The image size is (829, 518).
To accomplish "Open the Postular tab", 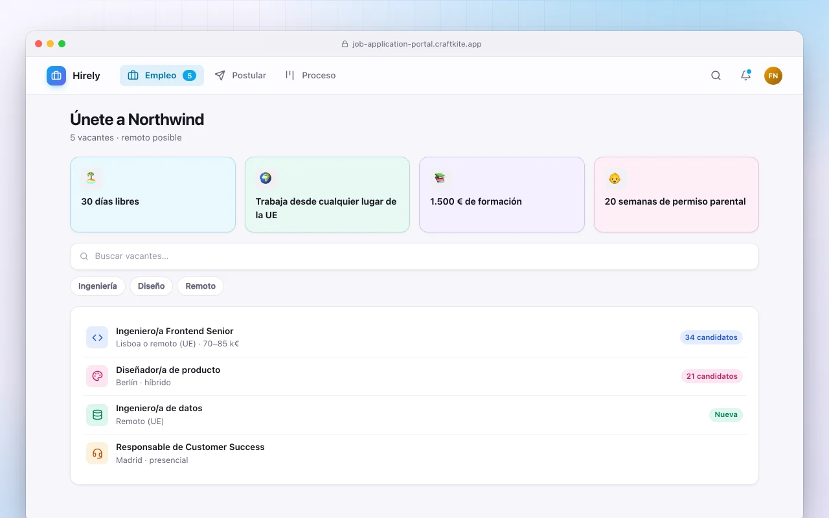I will point(240,76).
